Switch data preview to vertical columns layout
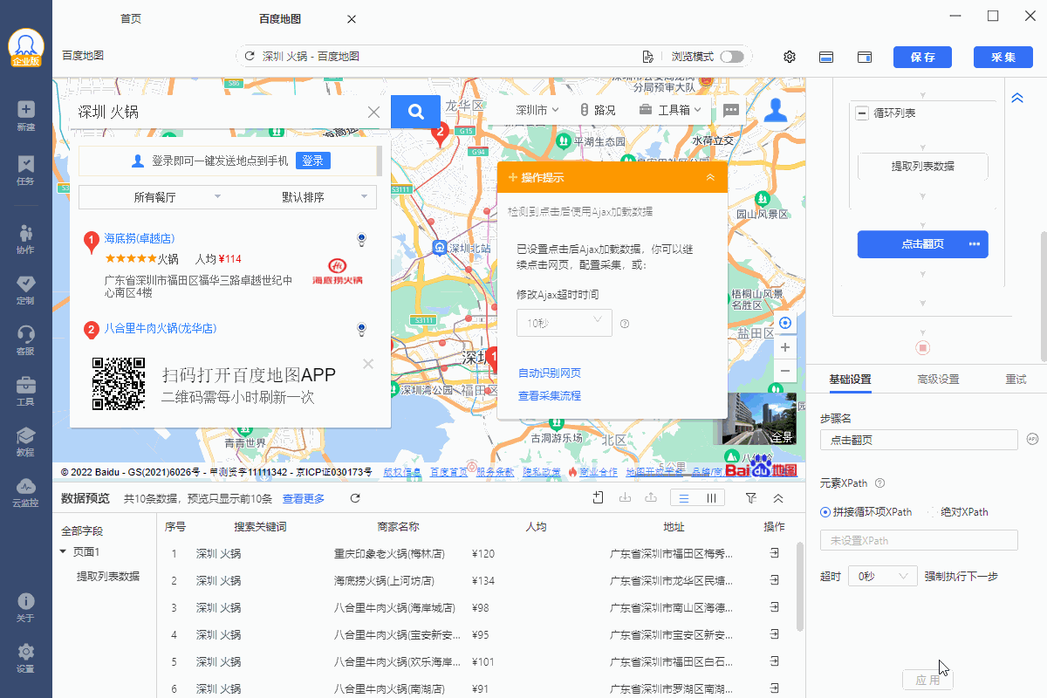Screen dimensions: 1047x698 tap(712, 498)
